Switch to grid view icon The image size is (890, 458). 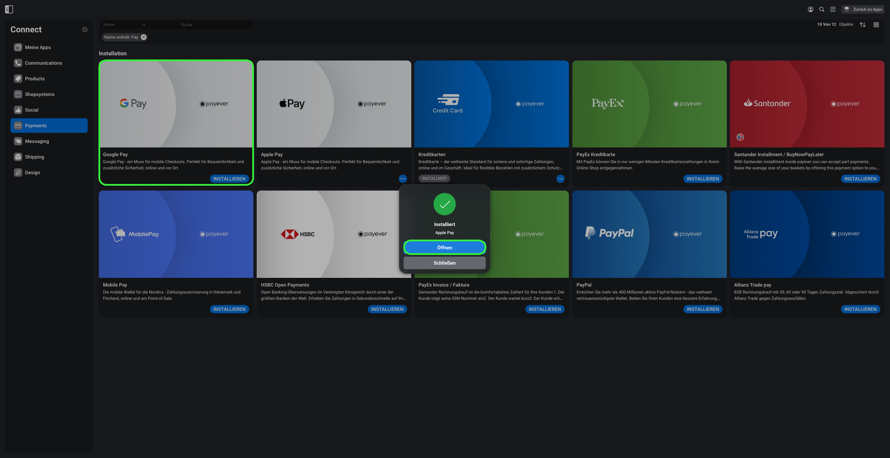point(876,25)
